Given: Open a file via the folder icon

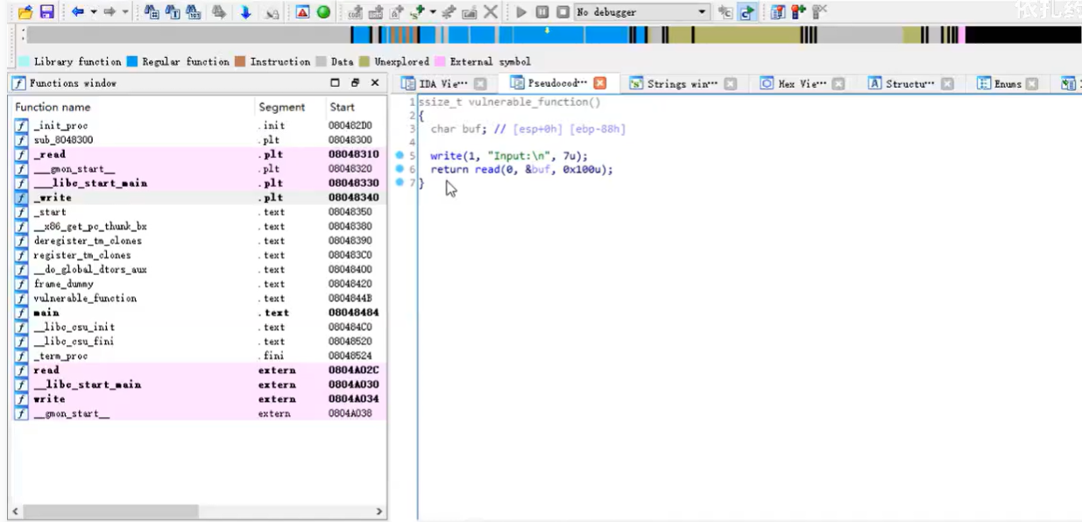Looking at the screenshot, I should pyautogui.click(x=25, y=12).
